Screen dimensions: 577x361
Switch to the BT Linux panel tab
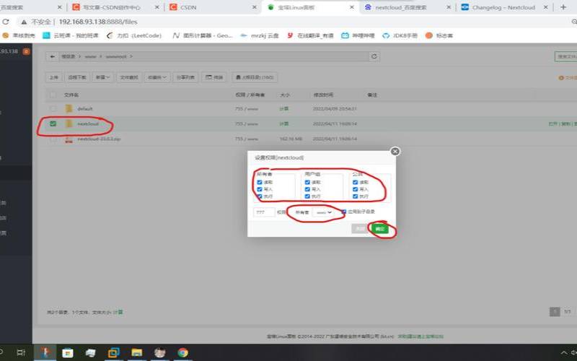click(310, 7)
